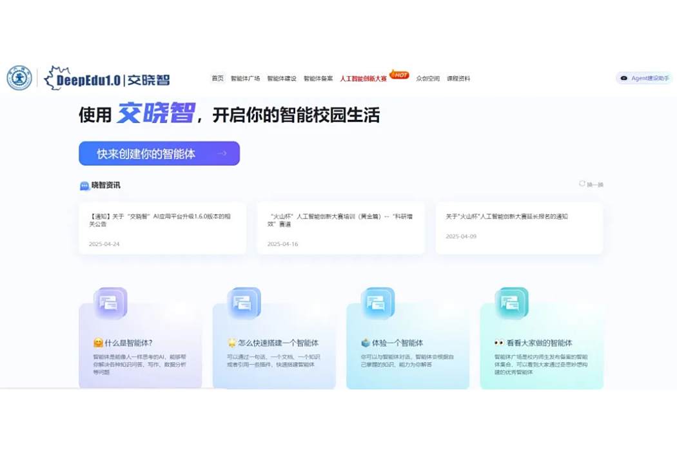This screenshot has width=677, height=451.
Task: Open the 交晓智 1.6.0 upgrade notice card
Action: click(x=162, y=228)
